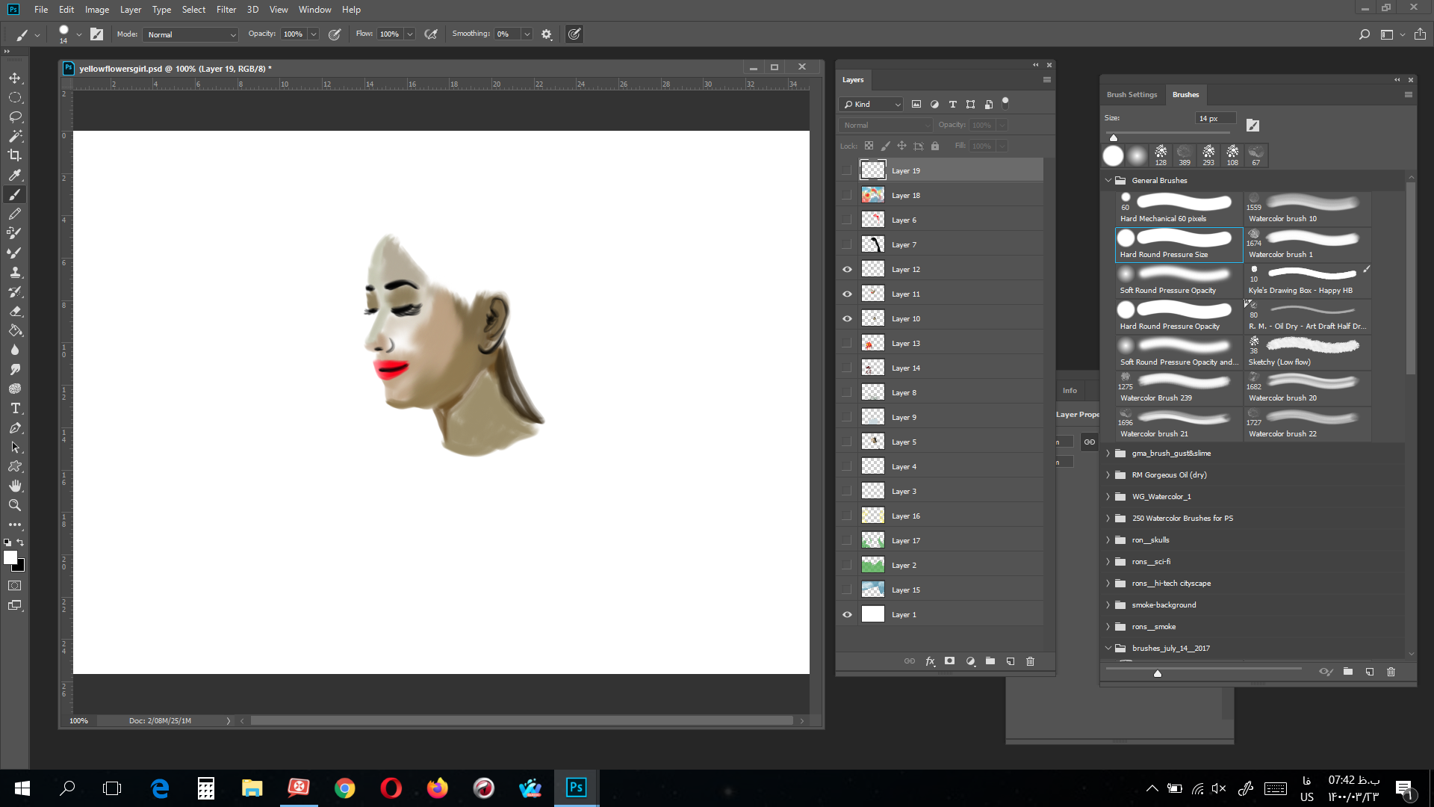Open layer filter Kind dropdown

[872, 105]
